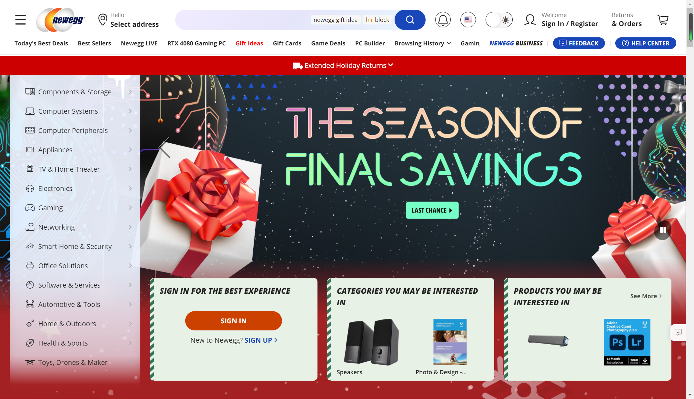
Task: Toggle the dark mode switch
Action: 499,20
